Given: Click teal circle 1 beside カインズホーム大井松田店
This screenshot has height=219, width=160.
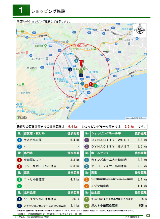Looking at the screenshot, I should (x=87, y=160).
